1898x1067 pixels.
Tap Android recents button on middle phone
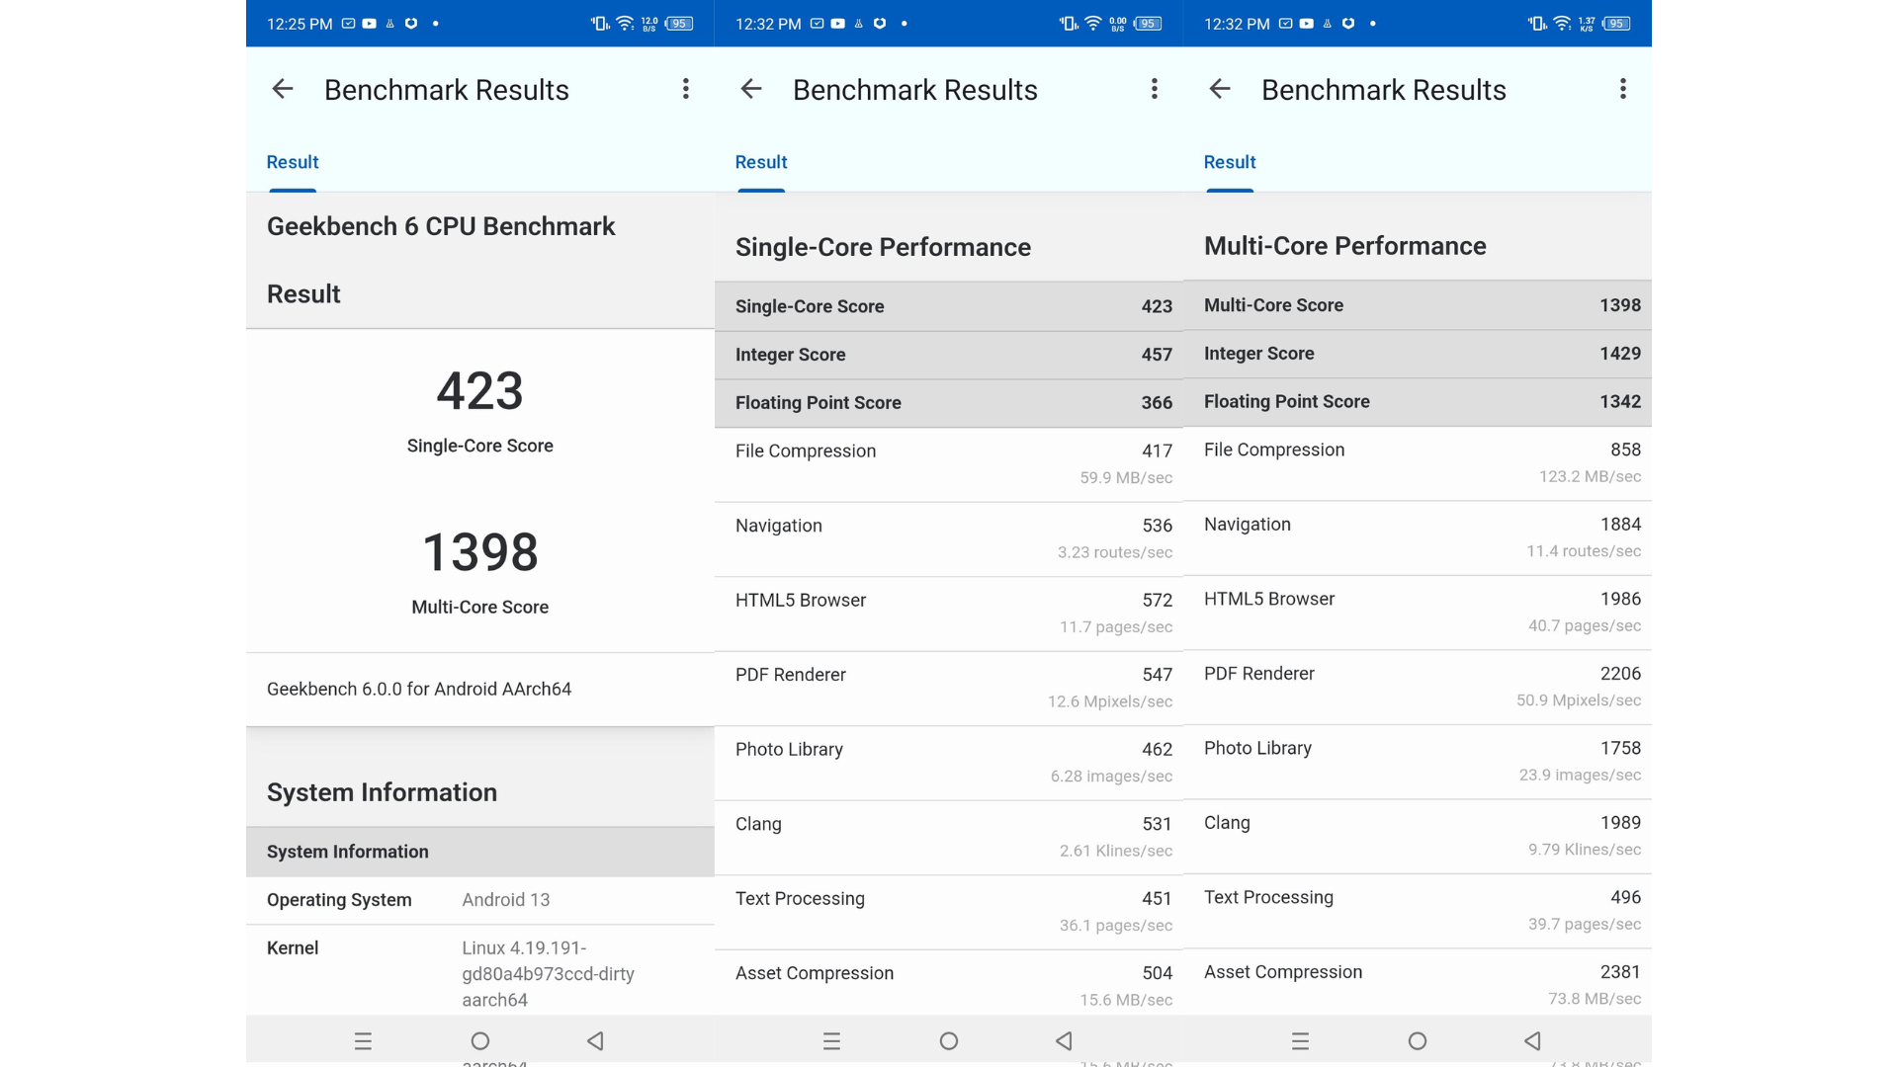click(831, 1040)
